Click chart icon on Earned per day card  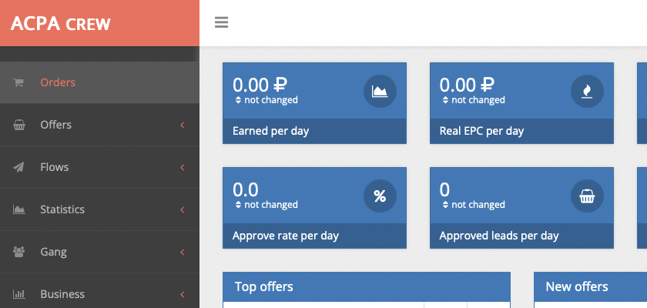380,92
